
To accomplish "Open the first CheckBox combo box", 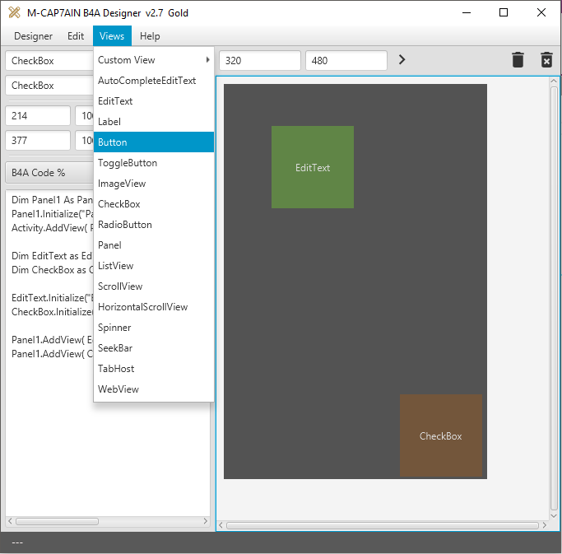I will tap(48, 61).
